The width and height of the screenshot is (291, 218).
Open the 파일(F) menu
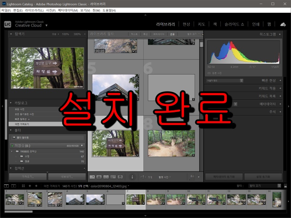click(x=6, y=11)
